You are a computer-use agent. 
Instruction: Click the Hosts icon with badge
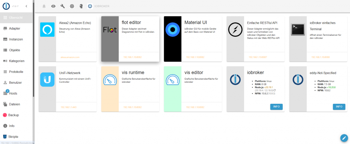point(5,93)
